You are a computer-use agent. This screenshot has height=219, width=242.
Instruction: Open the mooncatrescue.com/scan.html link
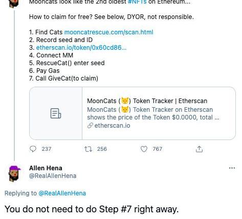109,32
